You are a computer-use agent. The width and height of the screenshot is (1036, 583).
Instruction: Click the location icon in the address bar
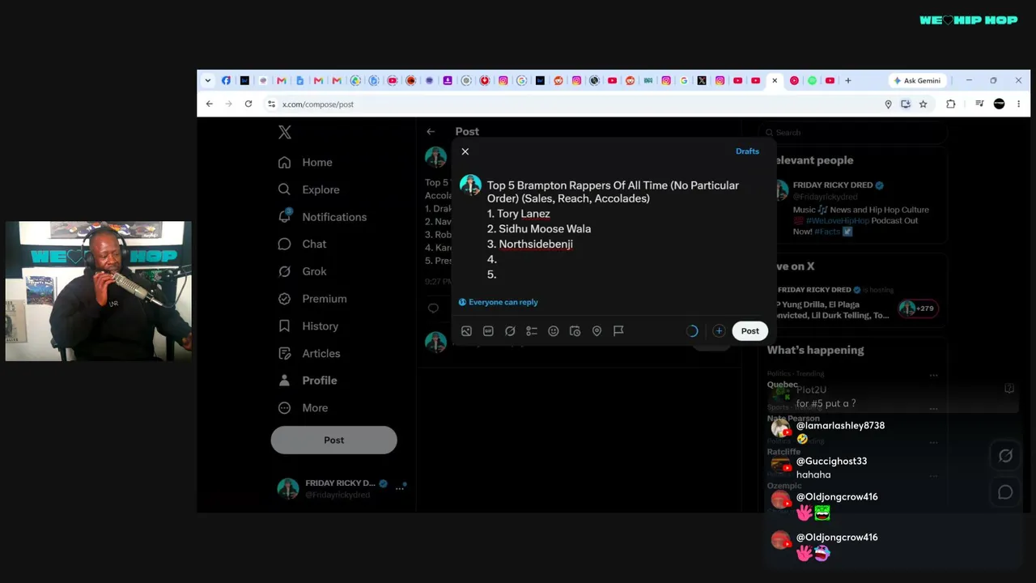(x=888, y=104)
